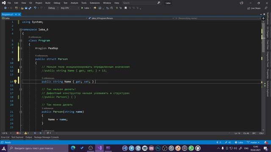Open the Any CPU platform dropdown
271x152 pixels.
(x=69, y=8)
